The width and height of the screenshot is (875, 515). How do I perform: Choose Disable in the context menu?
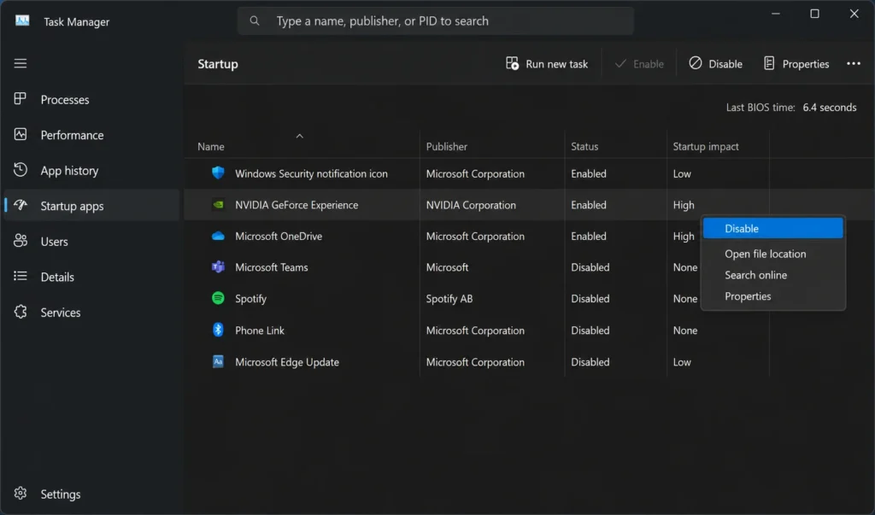pyautogui.click(x=772, y=228)
